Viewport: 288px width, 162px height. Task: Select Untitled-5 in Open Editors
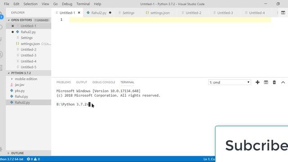28,67
